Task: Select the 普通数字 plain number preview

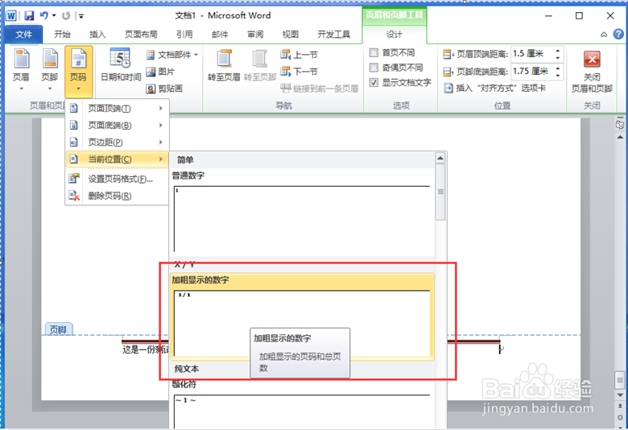Action: pos(302,219)
